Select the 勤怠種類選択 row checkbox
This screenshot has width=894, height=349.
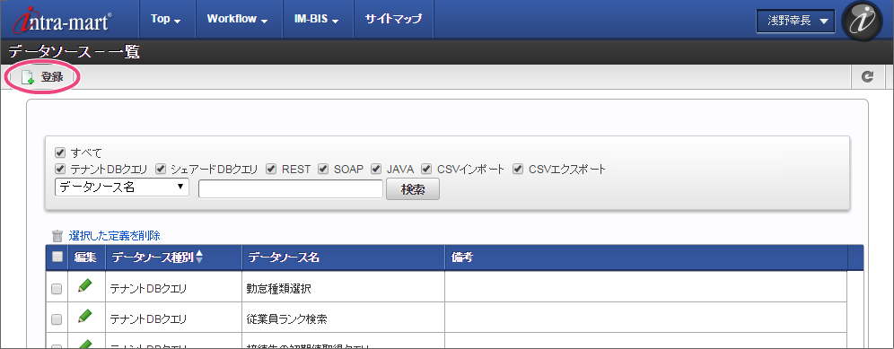point(57,289)
